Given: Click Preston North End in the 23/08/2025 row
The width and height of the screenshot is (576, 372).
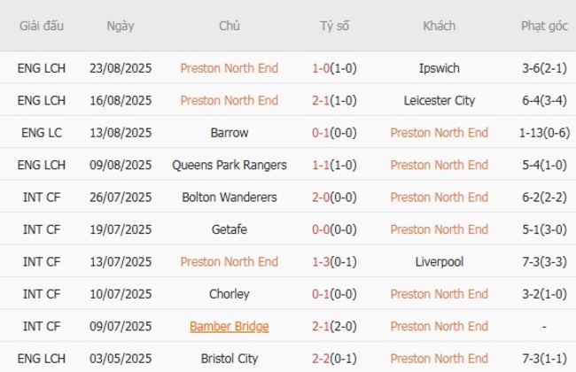Looking at the screenshot, I should pos(230,67).
